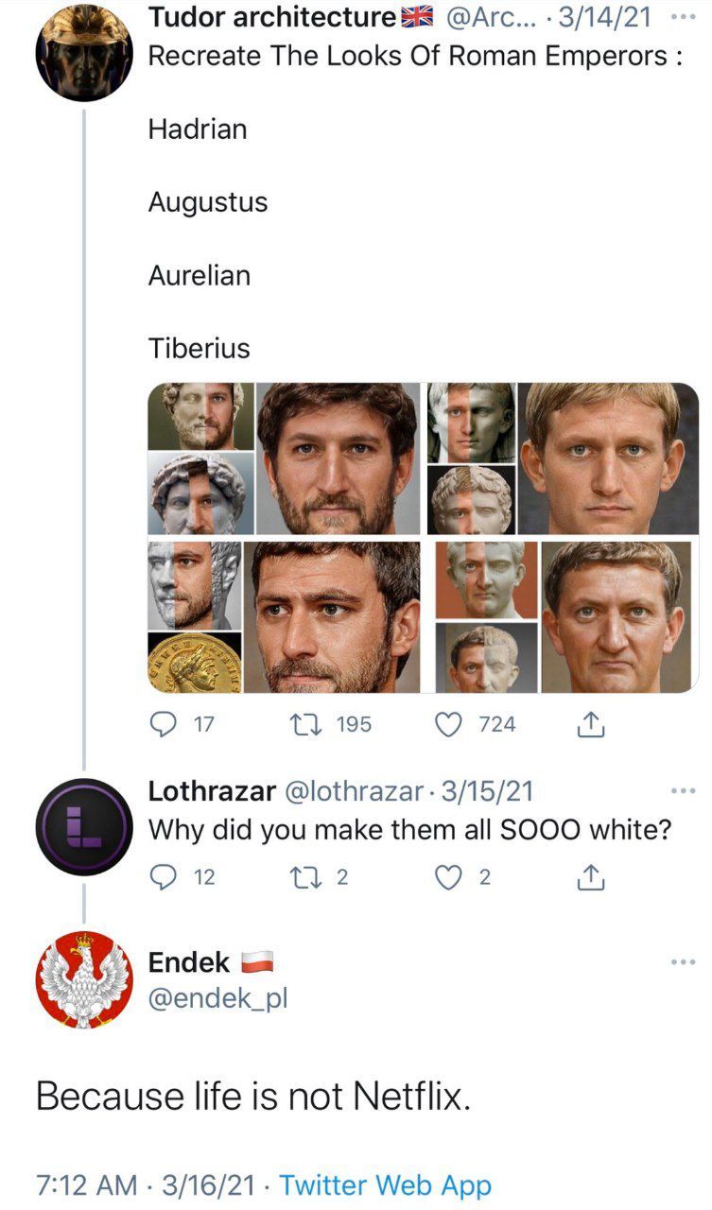Open more options for Tudor architecture tweet
The width and height of the screenshot is (712, 1210).
point(681,18)
